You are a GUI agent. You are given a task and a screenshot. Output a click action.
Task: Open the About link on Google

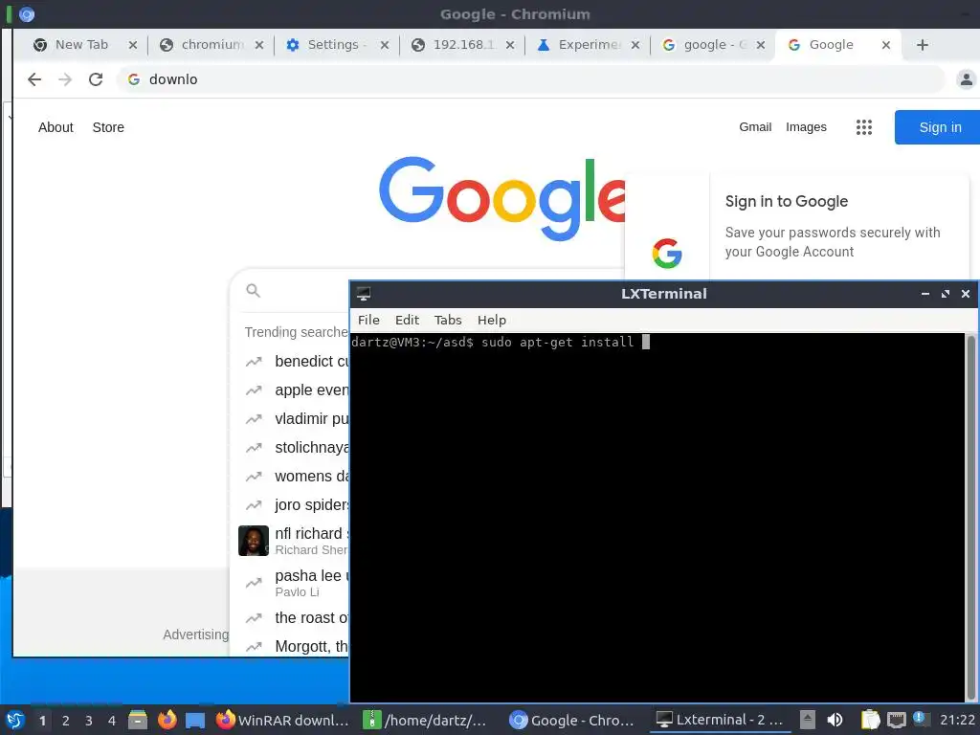point(56,127)
